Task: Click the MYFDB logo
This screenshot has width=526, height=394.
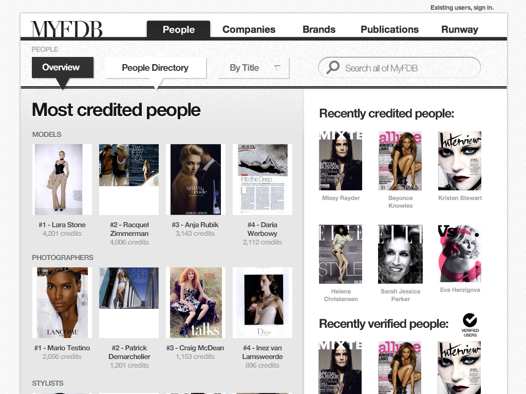Action: (66, 29)
